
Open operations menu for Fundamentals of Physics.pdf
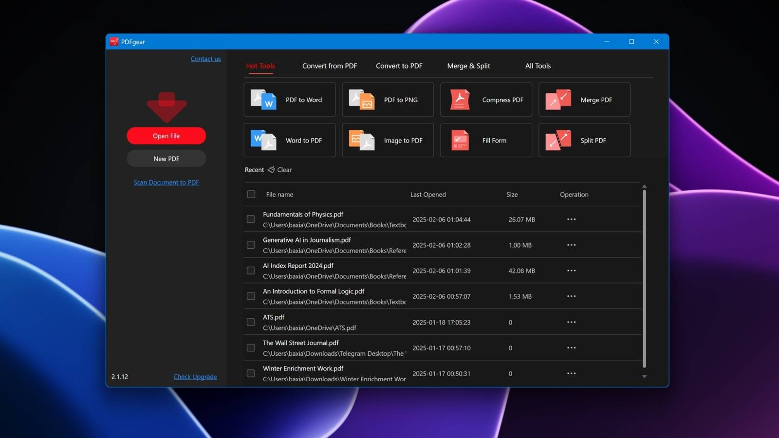[x=571, y=219]
